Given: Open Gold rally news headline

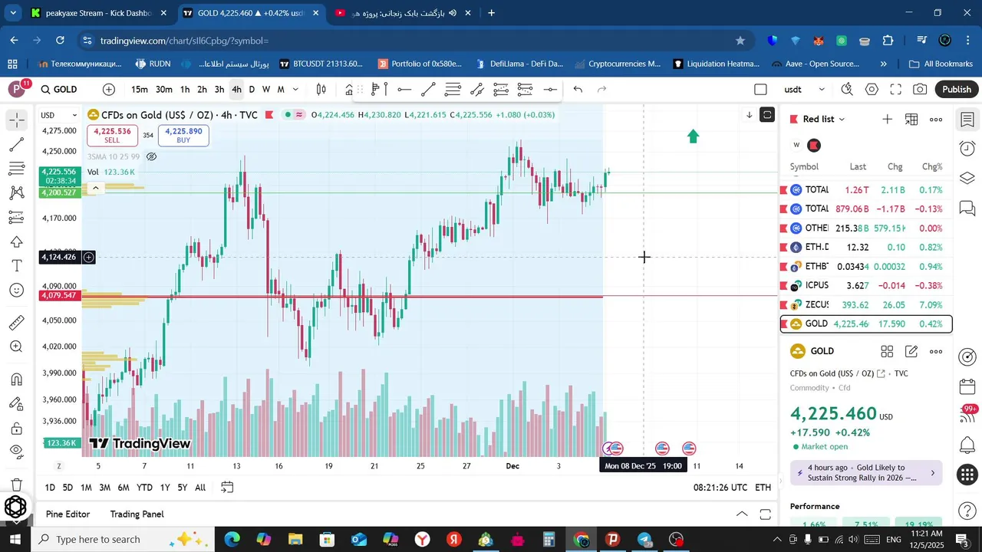Looking at the screenshot, I should [x=866, y=472].
